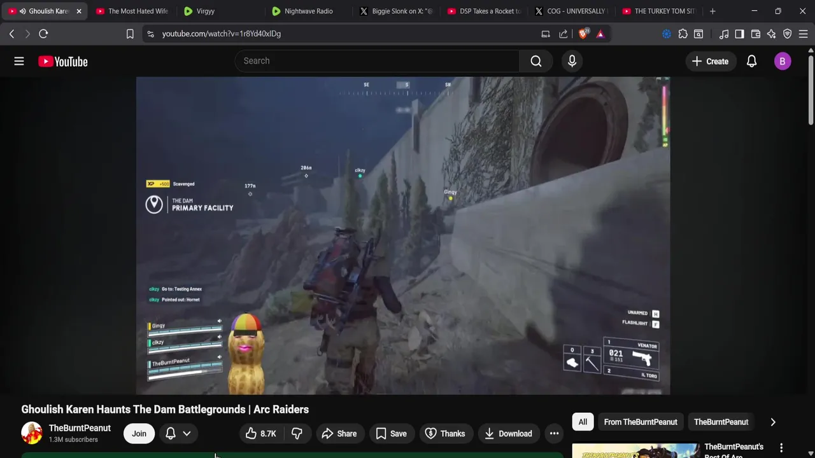Close the Ghoulish Karen tab
Image resolution: width=815 pixels, height=458 pixels.
point(79,11)
